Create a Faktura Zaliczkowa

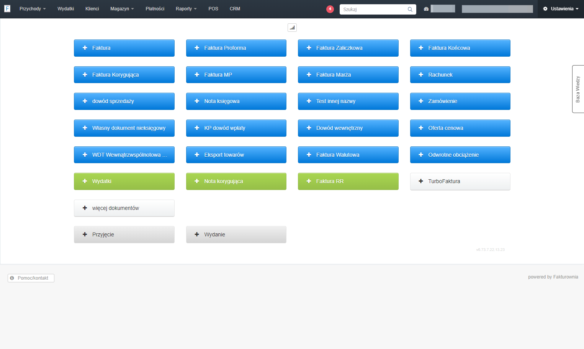348,48
